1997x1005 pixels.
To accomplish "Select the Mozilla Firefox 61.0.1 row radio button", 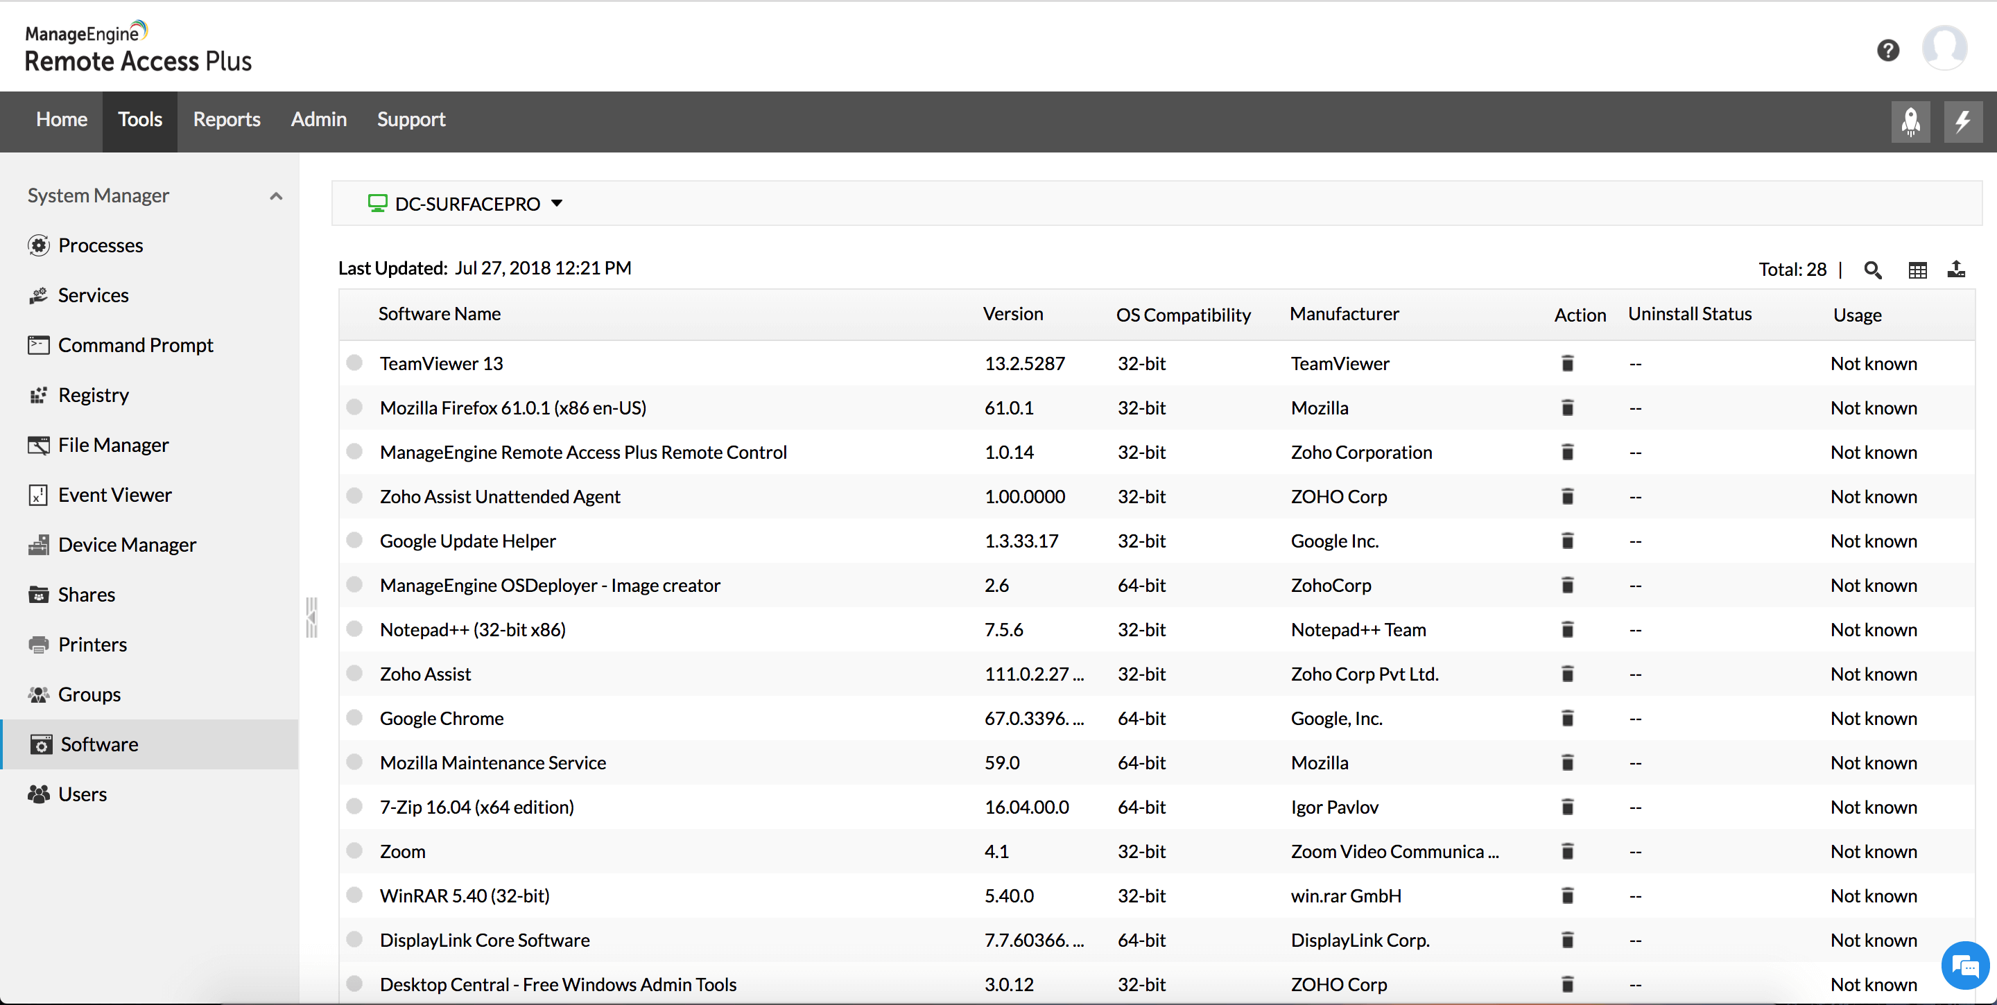I will click(354, 408).
